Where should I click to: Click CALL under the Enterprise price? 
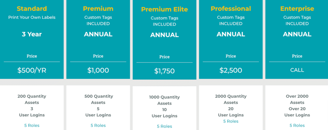pyautogui.click(x=297, y=70)
